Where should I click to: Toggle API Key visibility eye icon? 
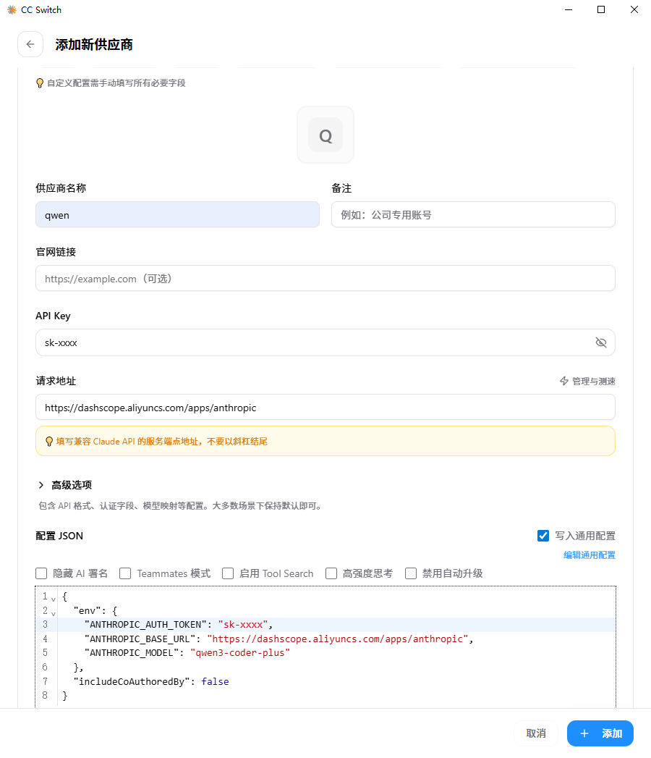point(600,342)
